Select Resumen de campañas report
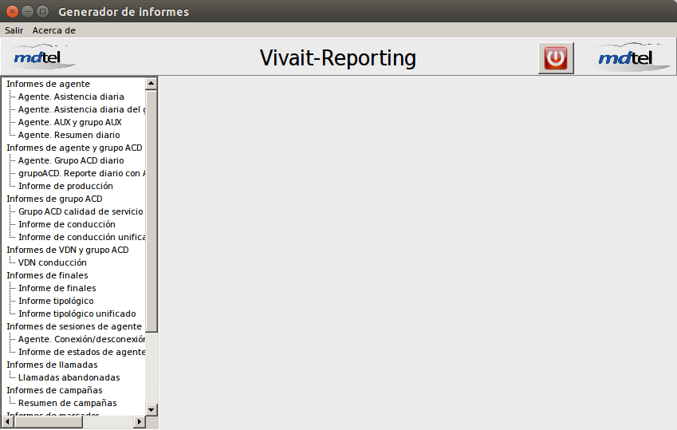Image resolution: width=677 pixels, height=430 pixels. (x=67, y=403)
